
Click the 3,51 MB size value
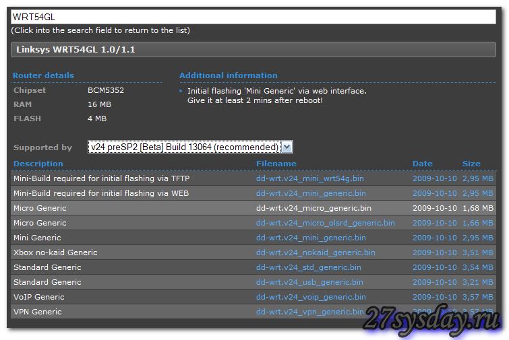click(478, 252)
